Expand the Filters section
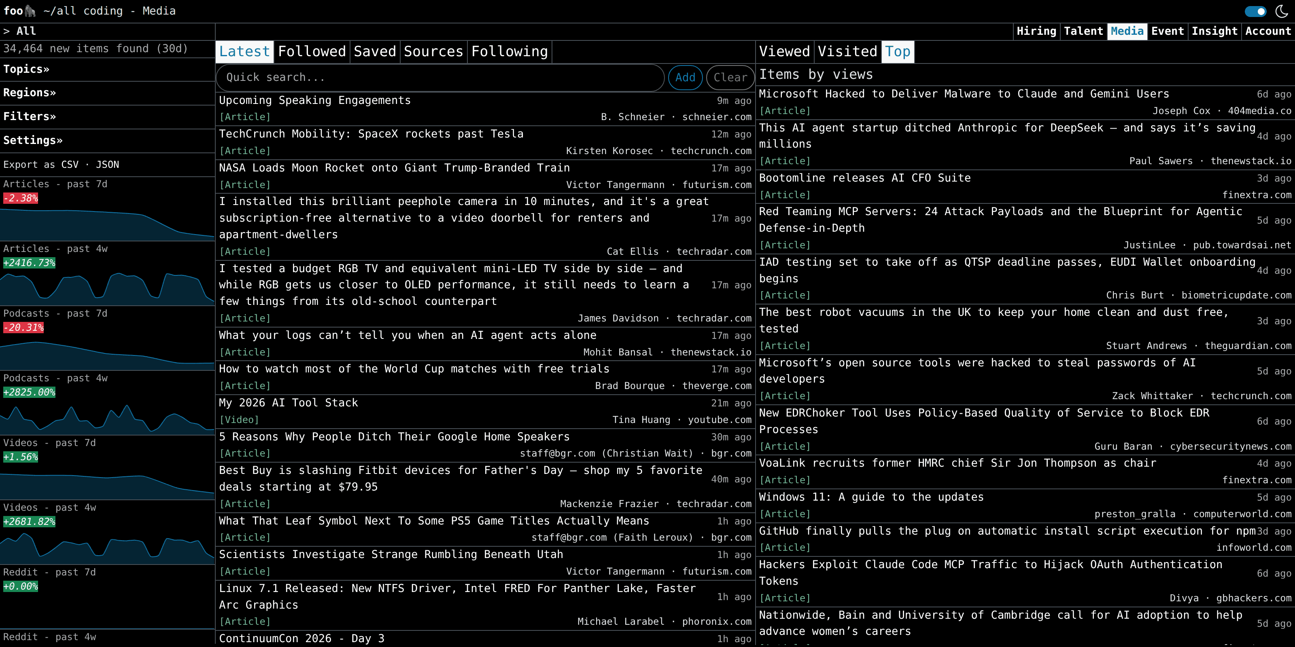1295x647 pixels. pos(30,116)
